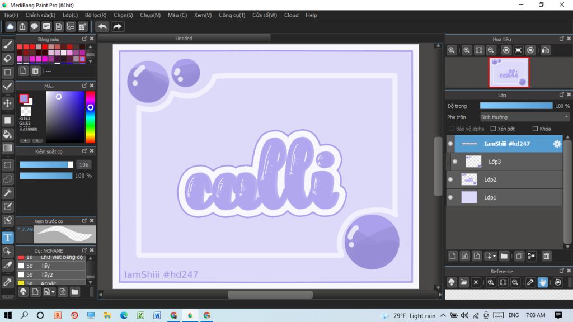573x322 pixels.
Task: Click the brush size slider
Action: pos(46,165)
